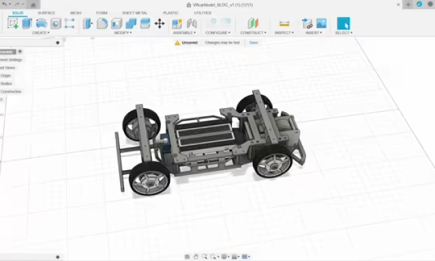Open the CONSTRUCT dropdown menu
435x261 pixels.
click(253, 33)
